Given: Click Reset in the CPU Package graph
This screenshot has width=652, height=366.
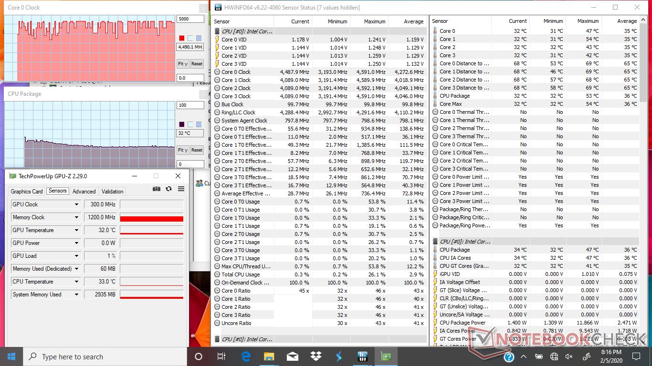Looking at the screenshot, I should (x=197, y=150).
